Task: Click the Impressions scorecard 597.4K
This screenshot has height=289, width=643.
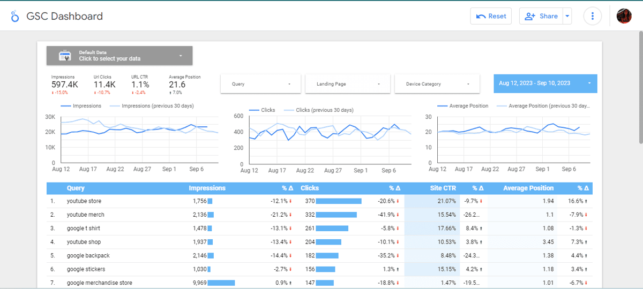Action: click(x=64, y=85)
